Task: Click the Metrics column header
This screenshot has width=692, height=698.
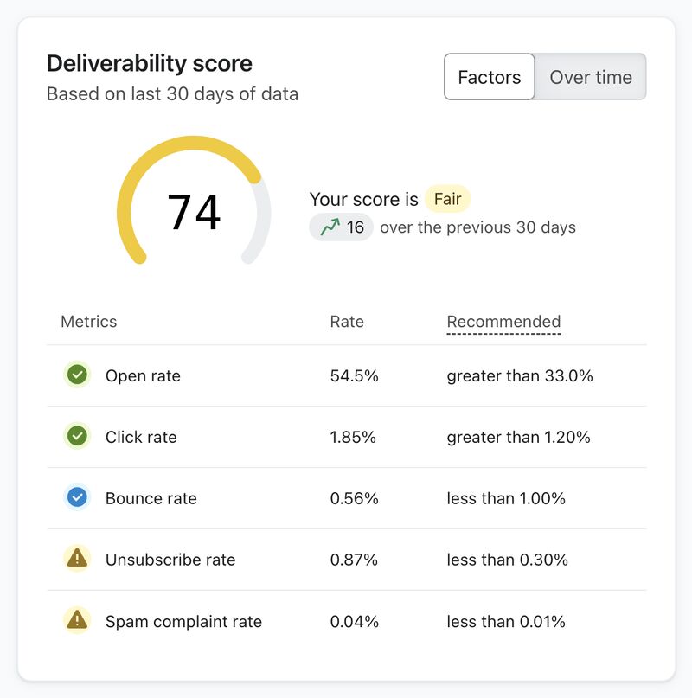Action: click(x=88, y=322)
